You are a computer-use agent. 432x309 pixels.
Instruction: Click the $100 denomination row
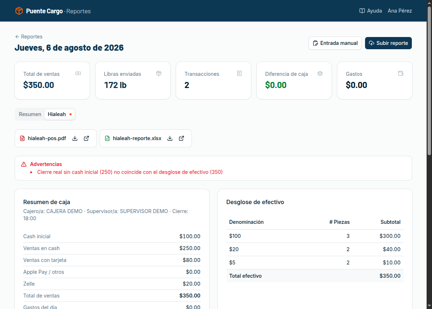tap(315, 236)
